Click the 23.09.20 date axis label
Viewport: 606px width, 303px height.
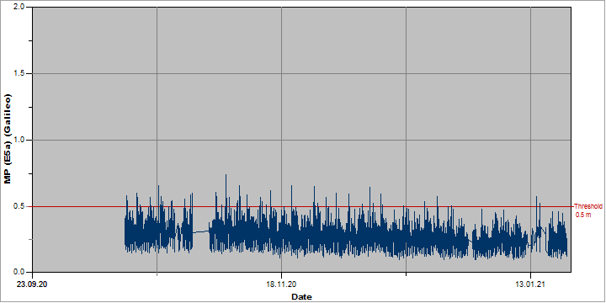33,284
